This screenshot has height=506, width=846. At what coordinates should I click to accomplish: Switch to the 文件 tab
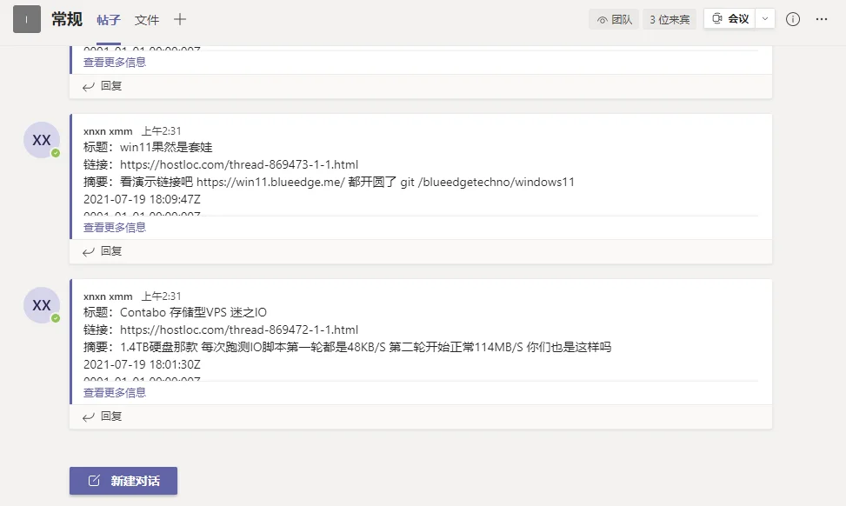pyautogui.click(x=147, y=18)
